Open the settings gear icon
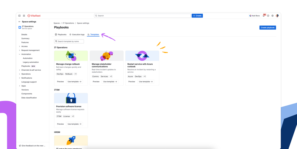This screenshot has width=297, height=149. [x=273, y=16]
